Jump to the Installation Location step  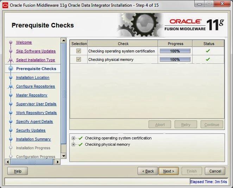[x=33, y=77]
